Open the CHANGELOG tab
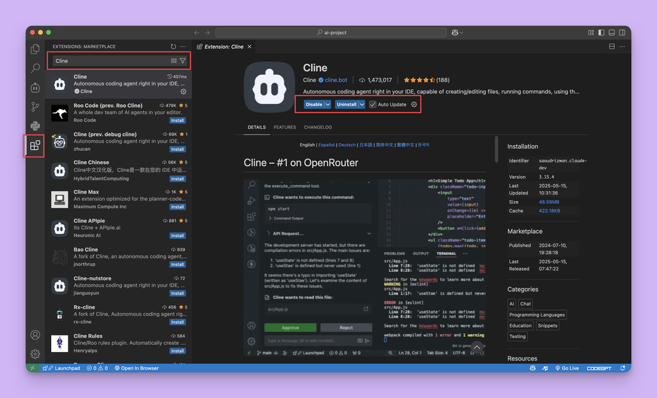Image resolution: width=657 pixels, height=398 pixels. coord(318,127)
